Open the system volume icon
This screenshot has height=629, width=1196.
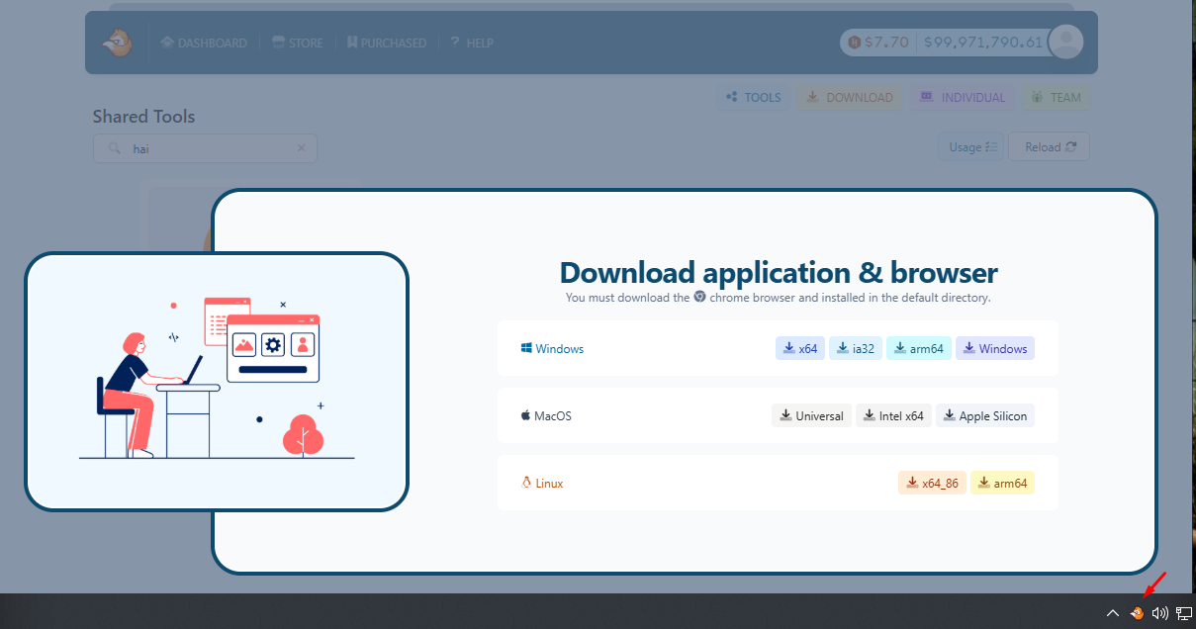(x=1159, y=613)
